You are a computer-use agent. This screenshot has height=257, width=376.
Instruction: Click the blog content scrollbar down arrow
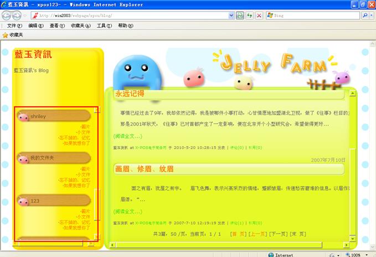353,240
